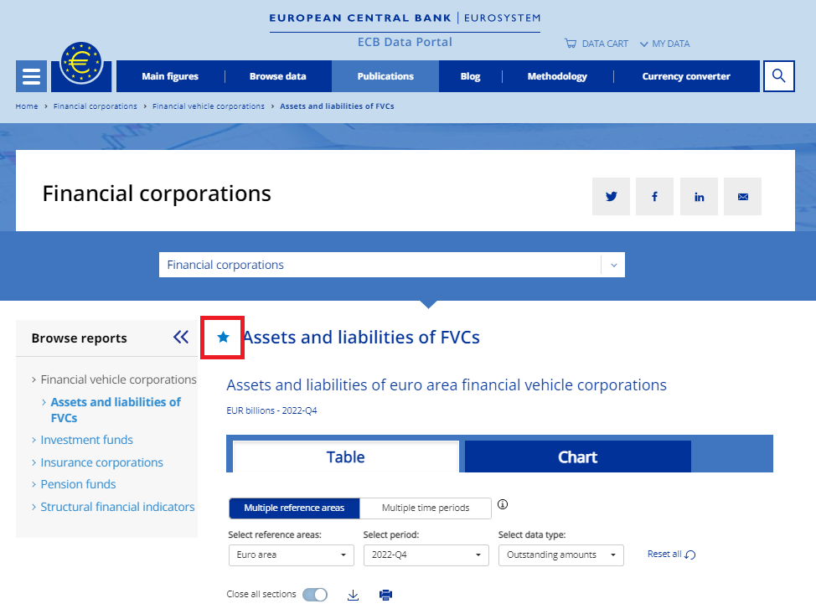Image resolution: width=816 pixels, height=614 pixels.
Task: Open the hamburger navigation menu
Action: [31, 76]
